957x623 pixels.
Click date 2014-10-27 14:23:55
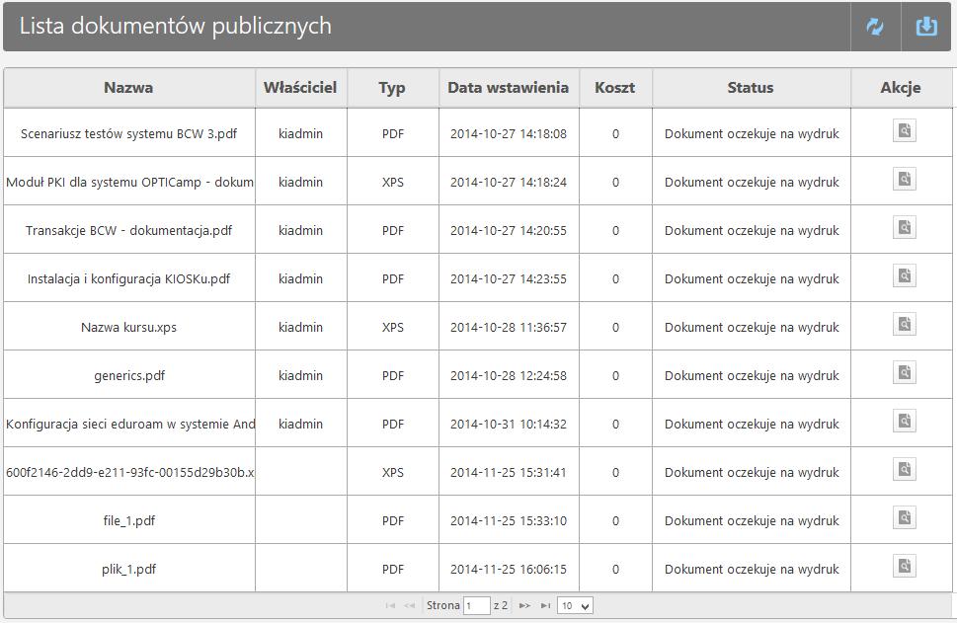pyautogui.click(x=509, y=278)
